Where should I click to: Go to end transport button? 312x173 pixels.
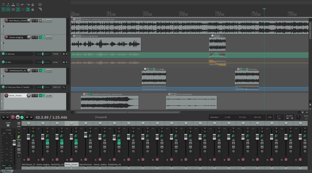point(7,118)
